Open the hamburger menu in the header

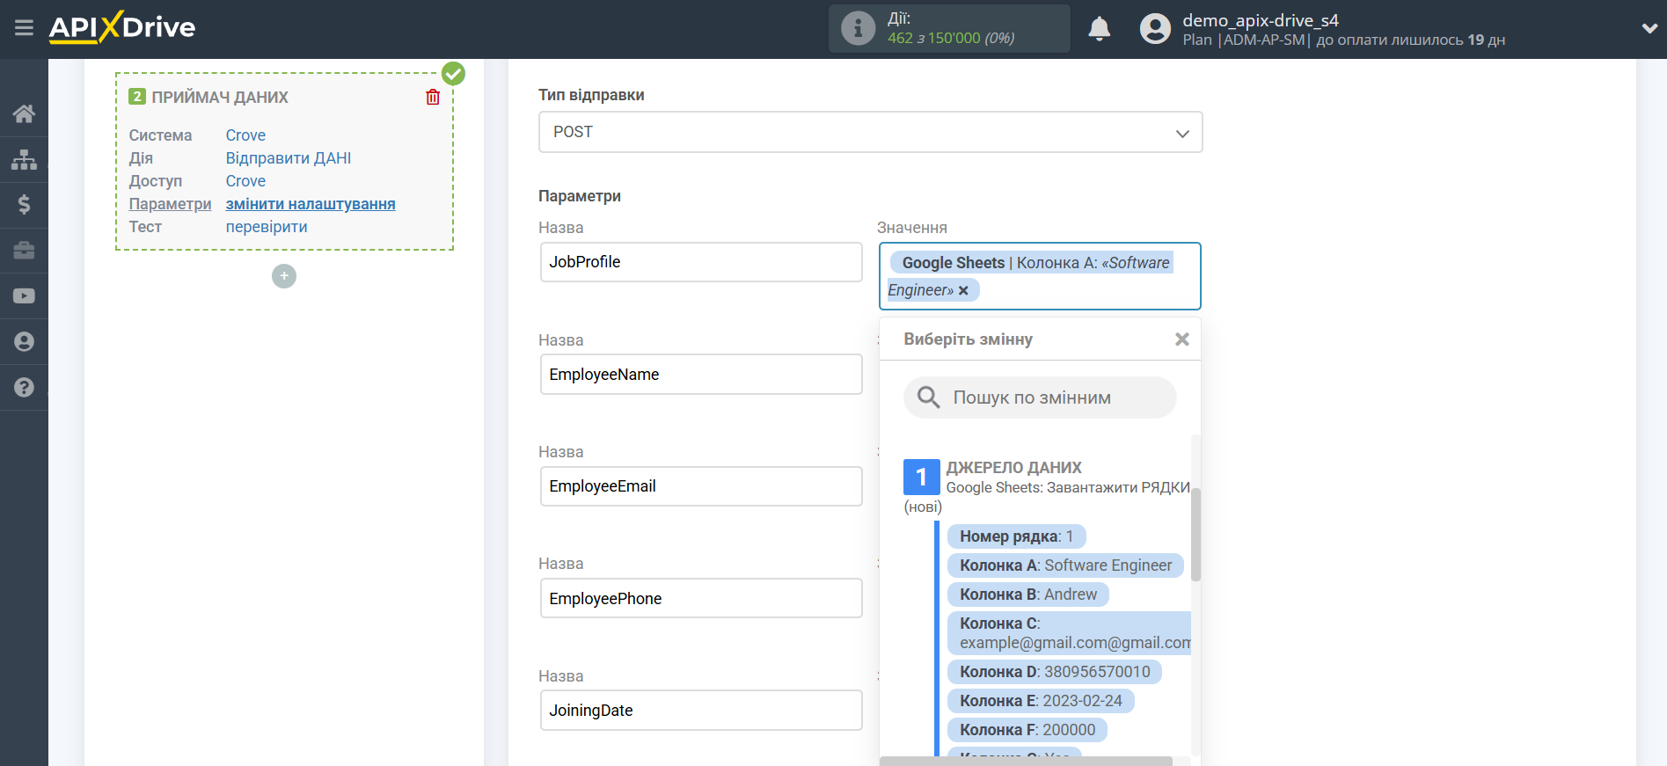coord(24,28)
